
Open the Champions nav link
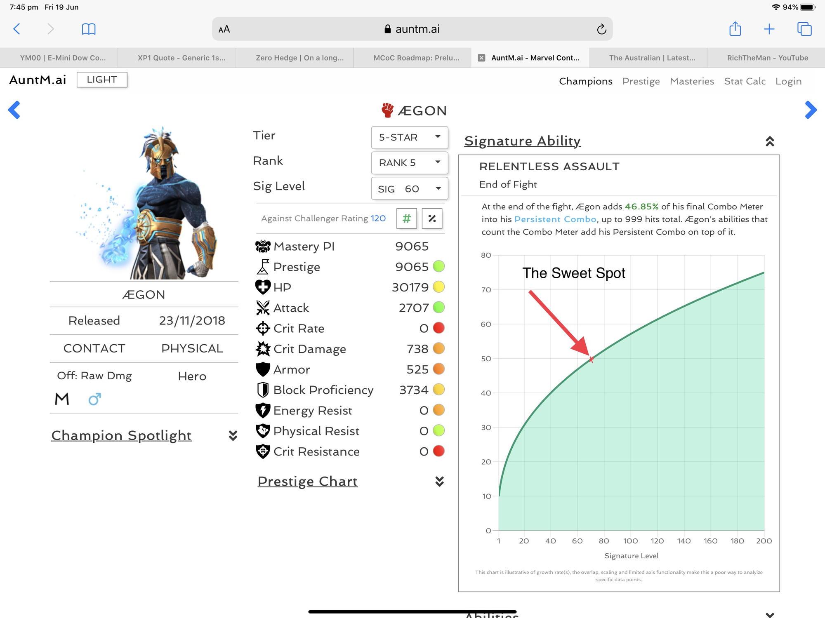tap(585, 81)
